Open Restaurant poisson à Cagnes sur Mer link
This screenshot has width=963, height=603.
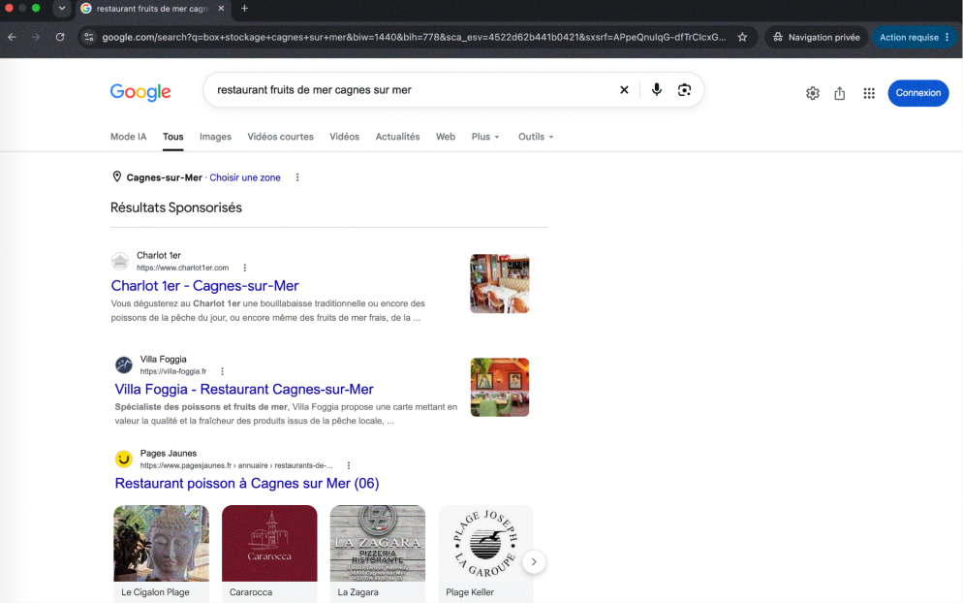pos(247,483)
